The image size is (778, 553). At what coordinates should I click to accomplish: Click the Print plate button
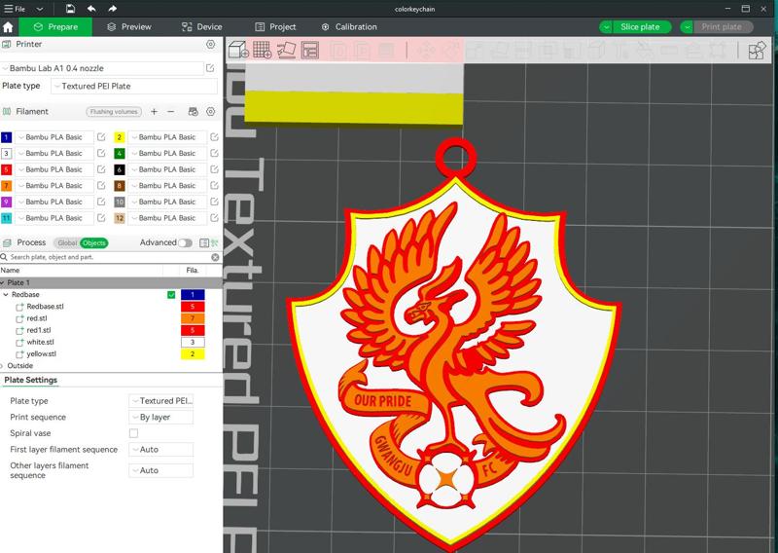tap(722, 27)
